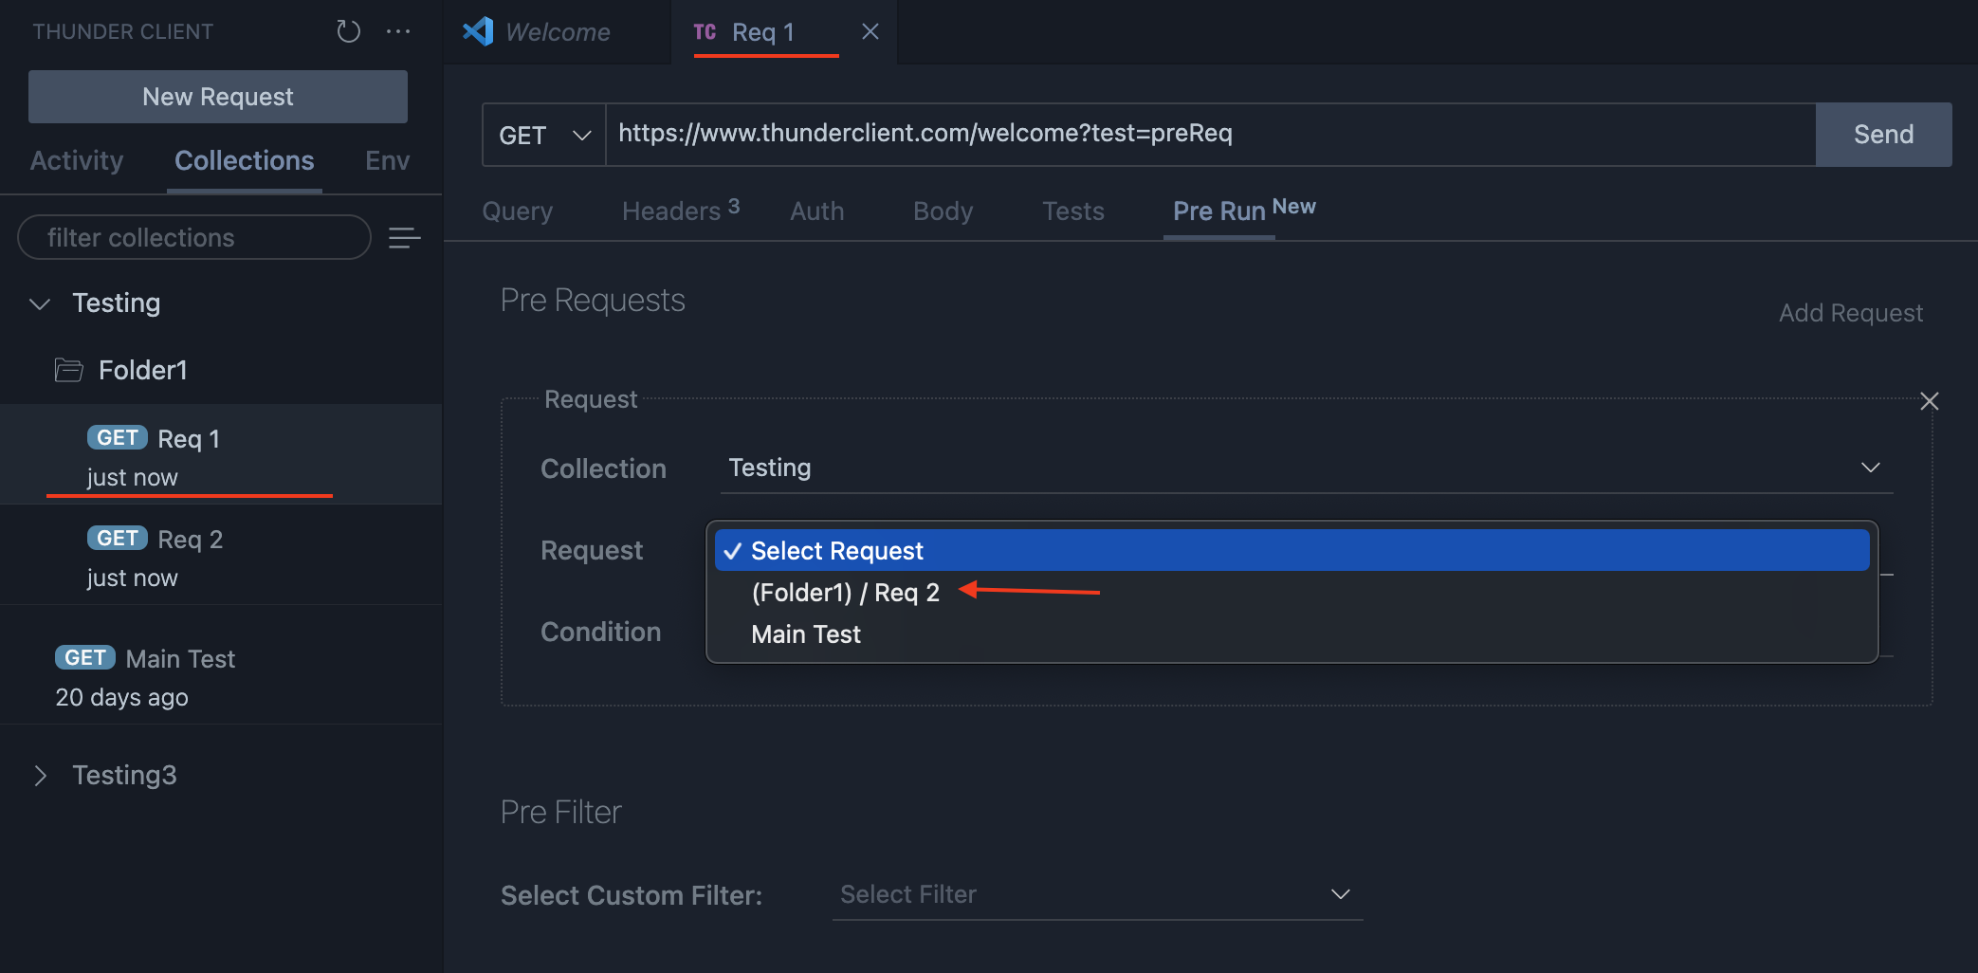Screen dimensions: 1978x973
Task: Dismiss the pre-request Request block
Action: coord(1930,400)
